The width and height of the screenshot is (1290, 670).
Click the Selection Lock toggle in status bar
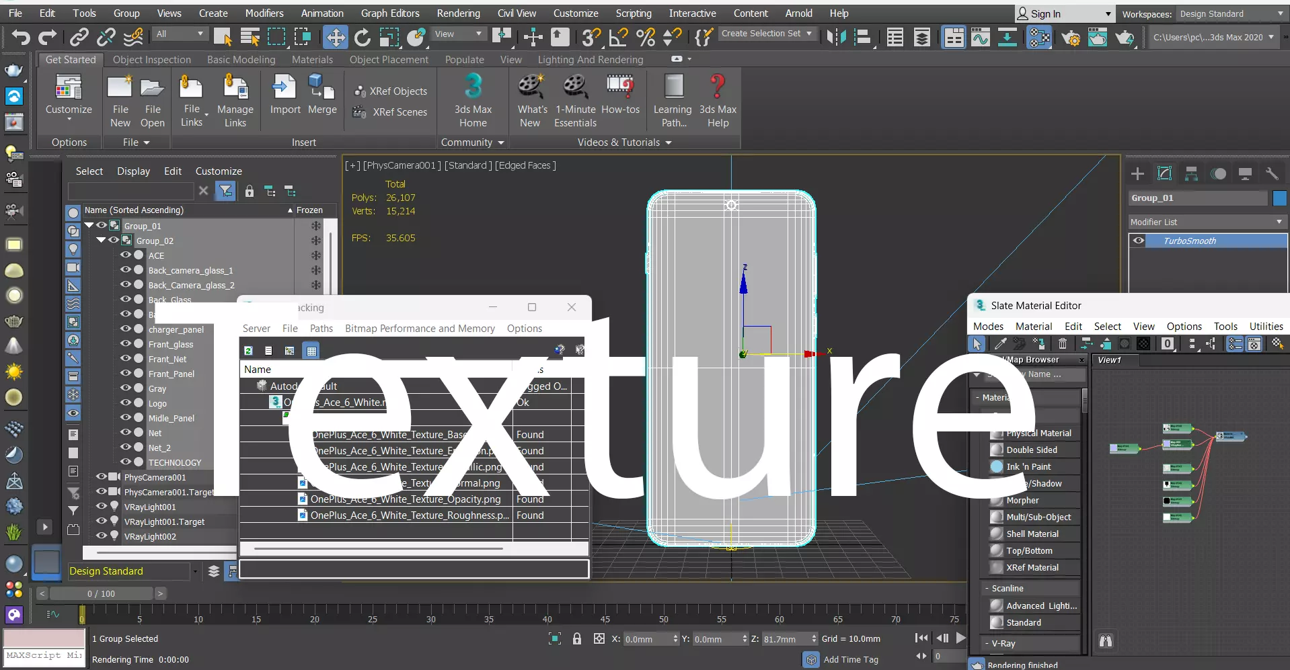tap(577, 638)
